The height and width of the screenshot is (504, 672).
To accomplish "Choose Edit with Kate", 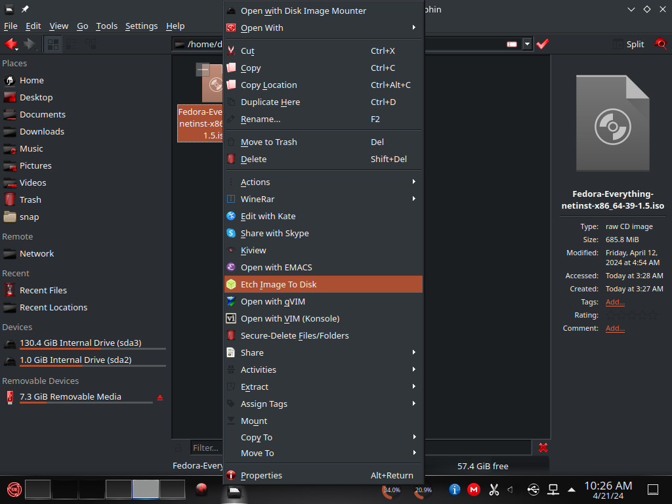I will pos(324,217).
